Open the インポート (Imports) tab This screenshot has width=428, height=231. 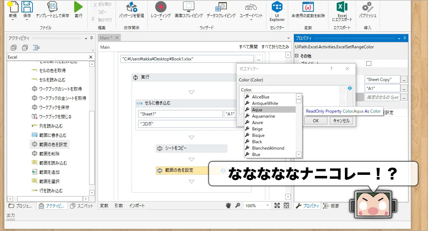[x=137, y=206]
